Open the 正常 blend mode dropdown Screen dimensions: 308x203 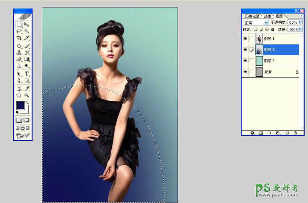[x=266, y=22]
